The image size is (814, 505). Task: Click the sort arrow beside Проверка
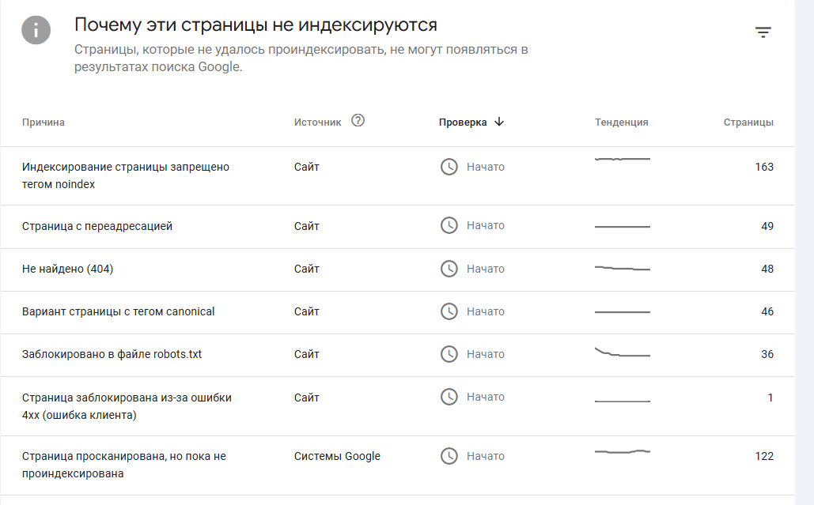[499, 122]
